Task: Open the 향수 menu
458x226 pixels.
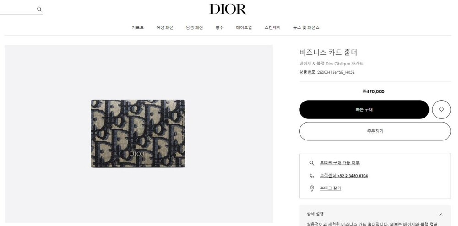Action: (219, 27)
